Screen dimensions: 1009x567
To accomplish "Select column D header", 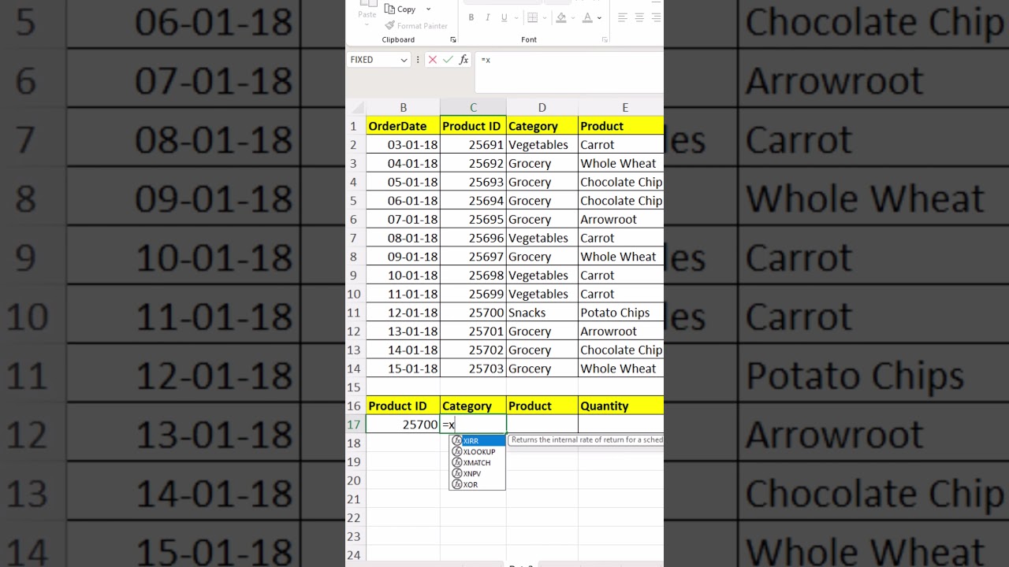I will (x=542, y=107).
